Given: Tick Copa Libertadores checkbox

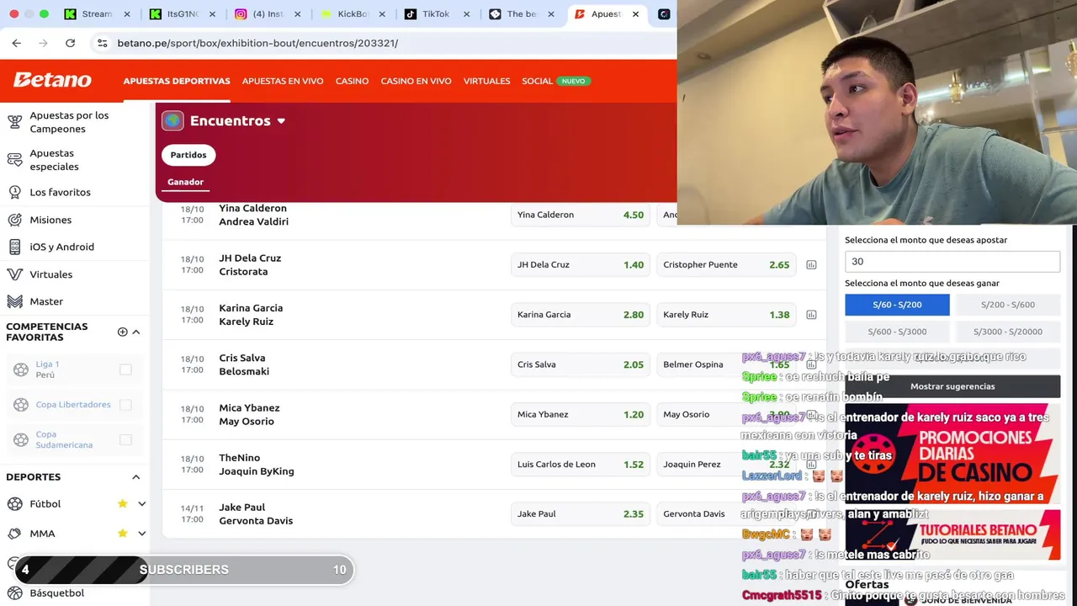Looking at the screenshot, I should 125,405.
